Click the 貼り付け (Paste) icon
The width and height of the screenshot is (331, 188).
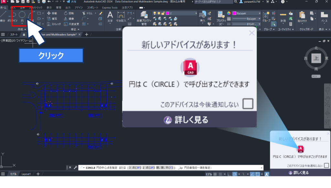[x=302, y=16]
